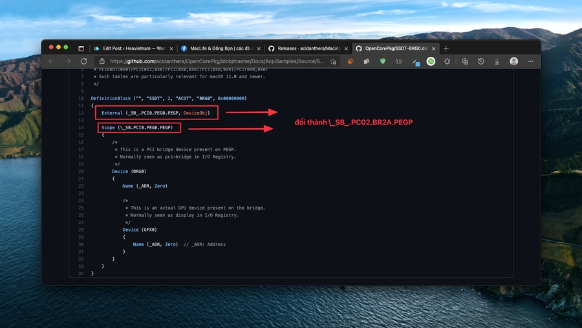582x328 pixels.
Task: Click the github.com address bar
Action: pos(213,61)
